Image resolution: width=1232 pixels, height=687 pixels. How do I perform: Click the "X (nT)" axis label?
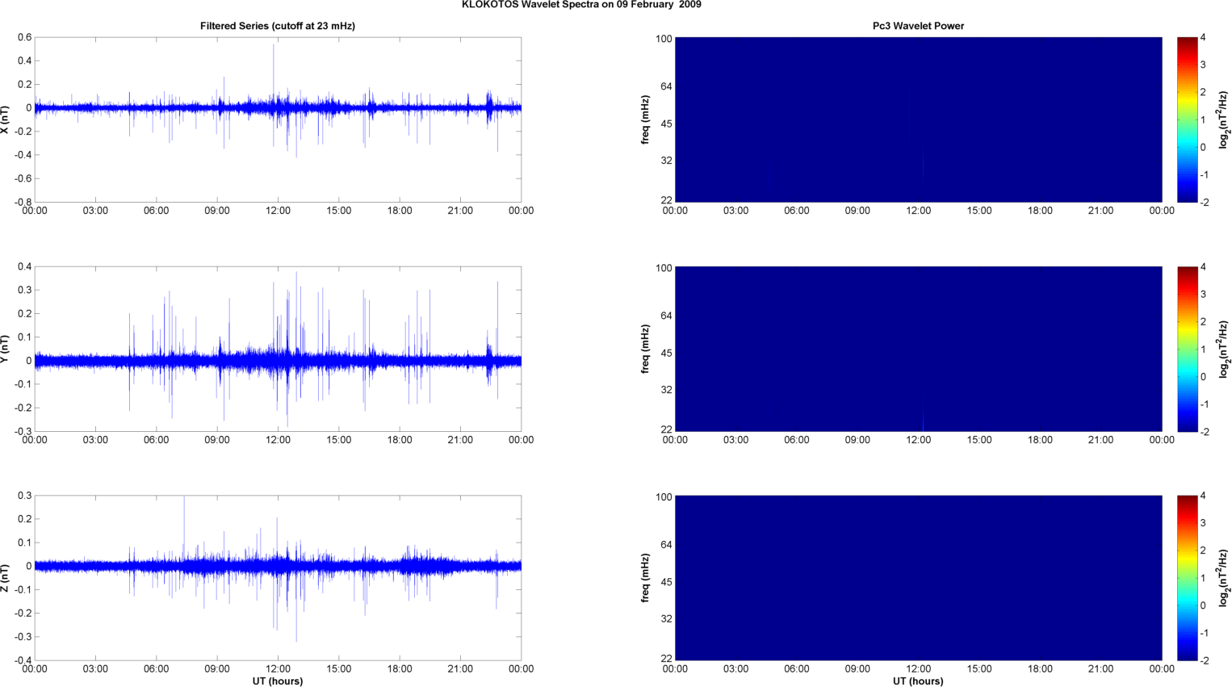tap(5, 119)
